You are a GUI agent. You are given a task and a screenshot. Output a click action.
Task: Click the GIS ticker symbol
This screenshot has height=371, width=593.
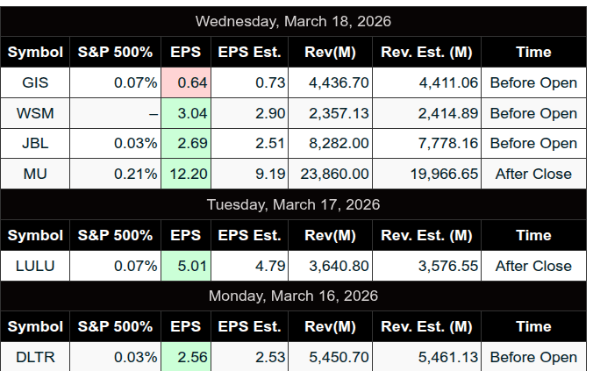[35, 83]
